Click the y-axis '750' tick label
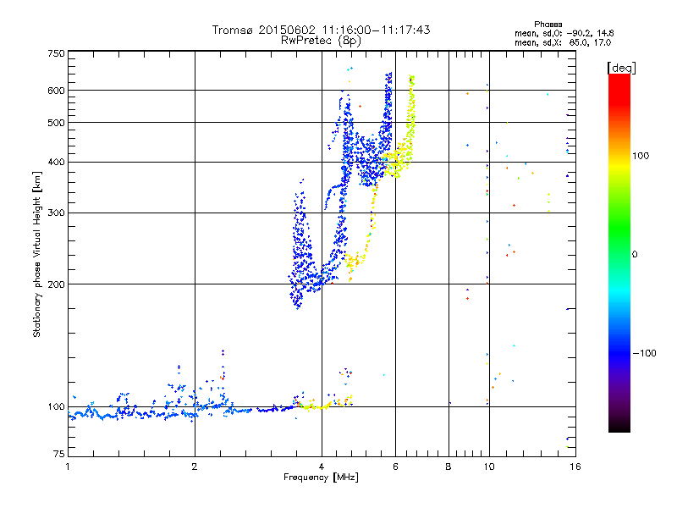The image size is (677, 508). point(57,53)
